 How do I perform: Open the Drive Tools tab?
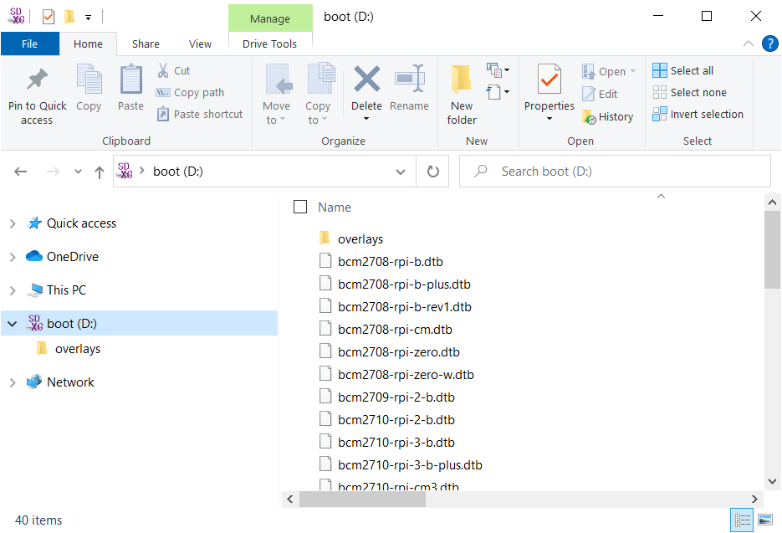point(270,44)
